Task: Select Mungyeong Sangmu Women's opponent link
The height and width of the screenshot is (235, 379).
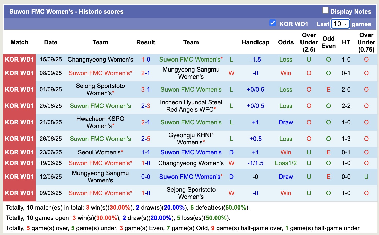Action: click(191, 73)
